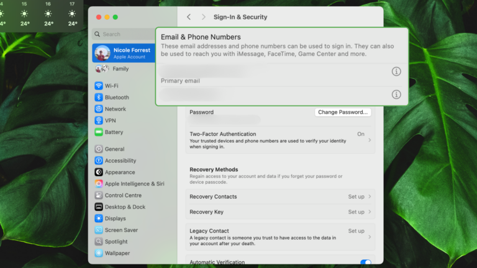Select Apple Intelligence & Siri icon
477x268 pixels.
99,184
